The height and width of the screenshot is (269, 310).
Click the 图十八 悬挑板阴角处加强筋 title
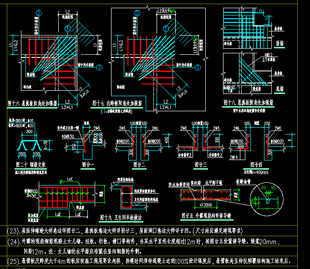(248, 103)
